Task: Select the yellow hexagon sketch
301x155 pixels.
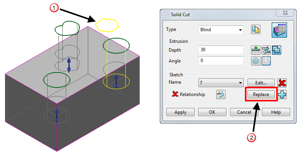Action: (x=107, y=25)
